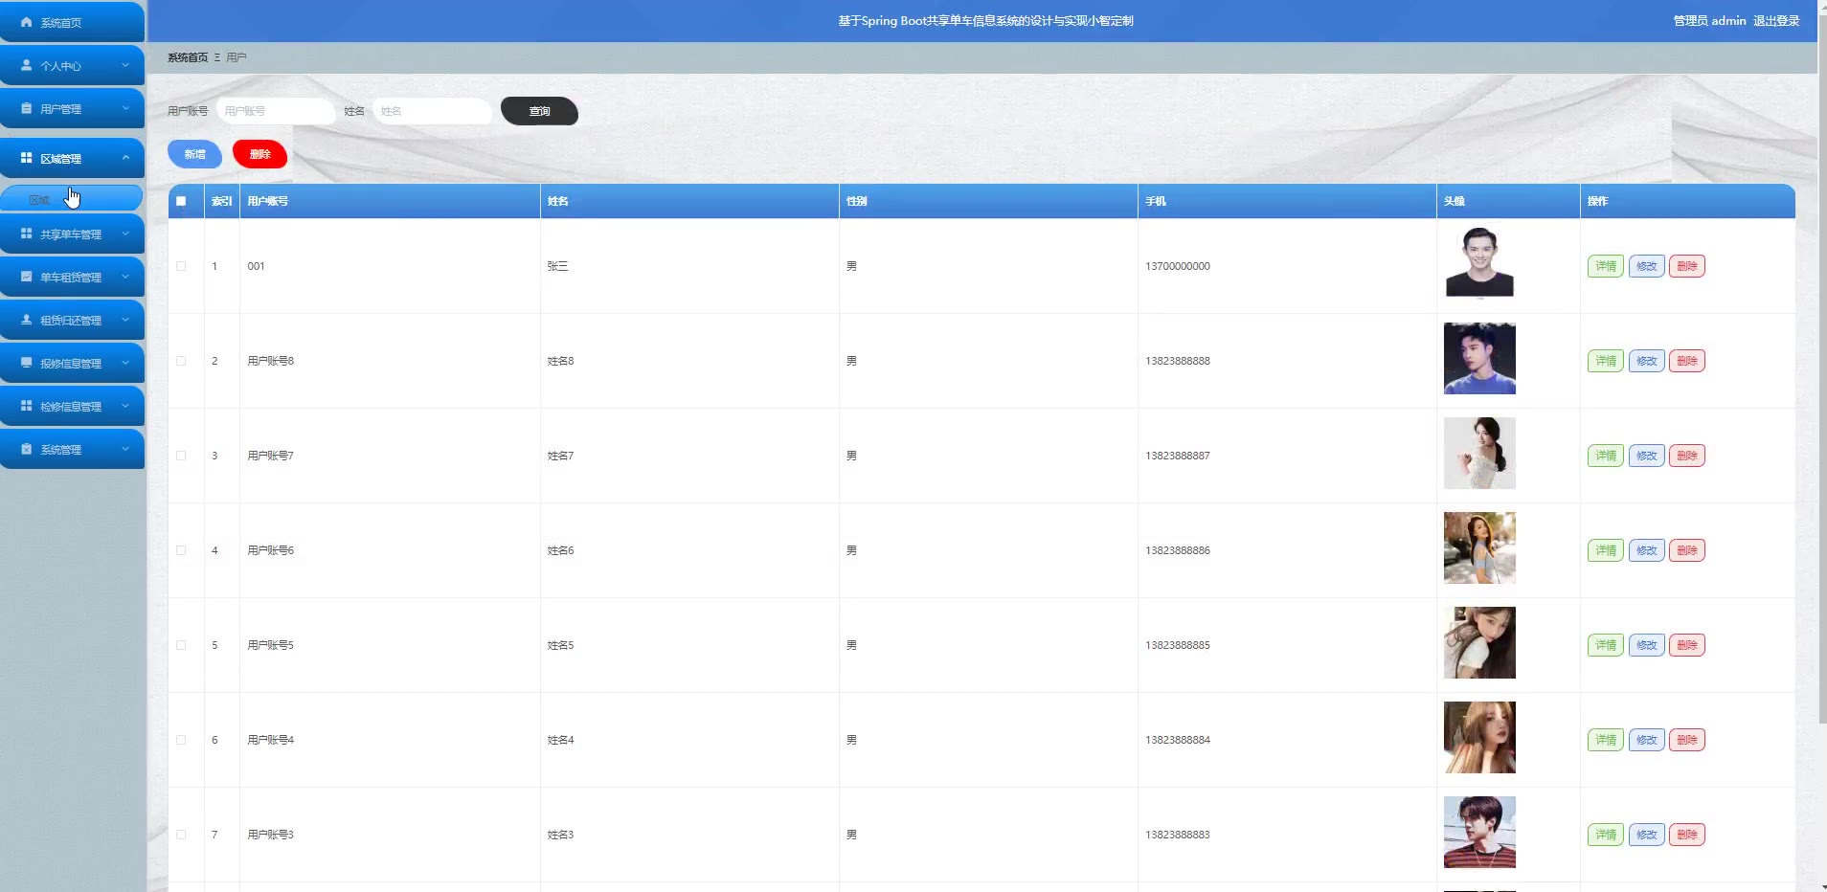The height and width of the screenshot is (892, 1827).
Task: Check the row checkbox for 用户账号7
Action: pos(181,456)
